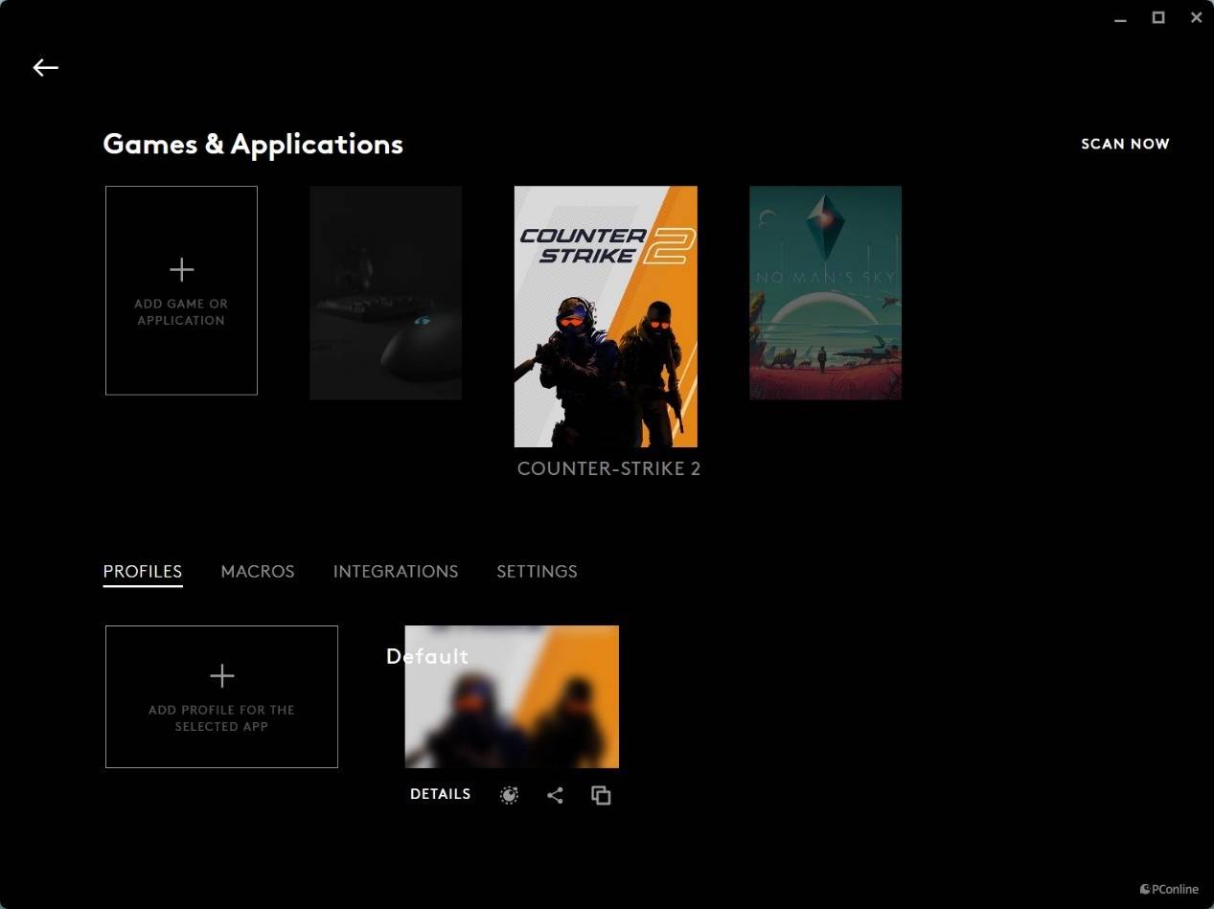Screen dimensions: 1214x909
Task: Share the Default profile
Action: coord(555,795)
